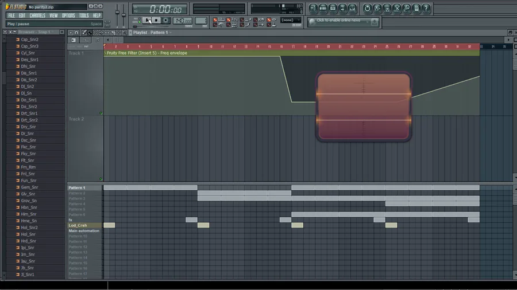Mute Track 2 using its green dot

point(101,179)
